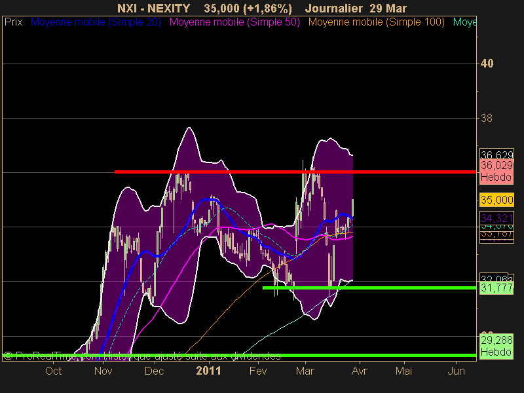The image size is (524, 393).
Task: Click the 38 price axis label
Action: pyautogui.click(x=486, y=118)
